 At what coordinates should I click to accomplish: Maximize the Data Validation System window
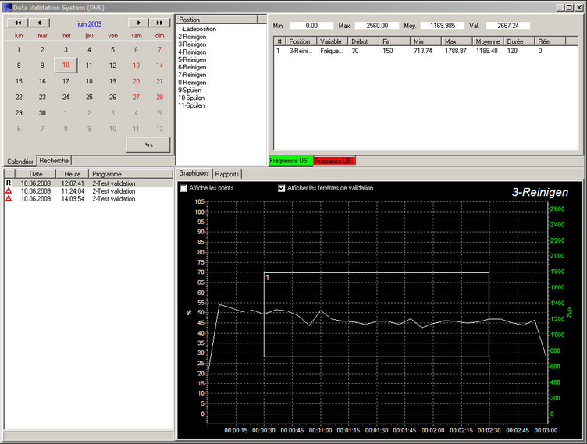click(x=569, y=8)
